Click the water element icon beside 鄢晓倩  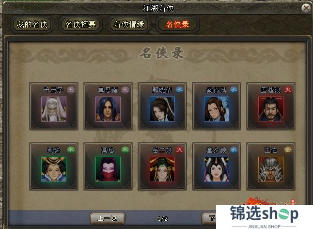point(179,90)
